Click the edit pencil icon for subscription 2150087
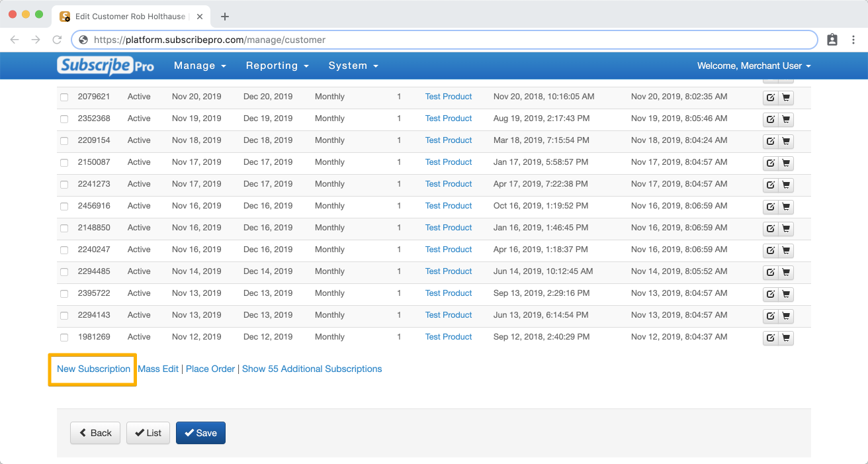This screenshot has height=464, width=868. (x=771, y=163)
